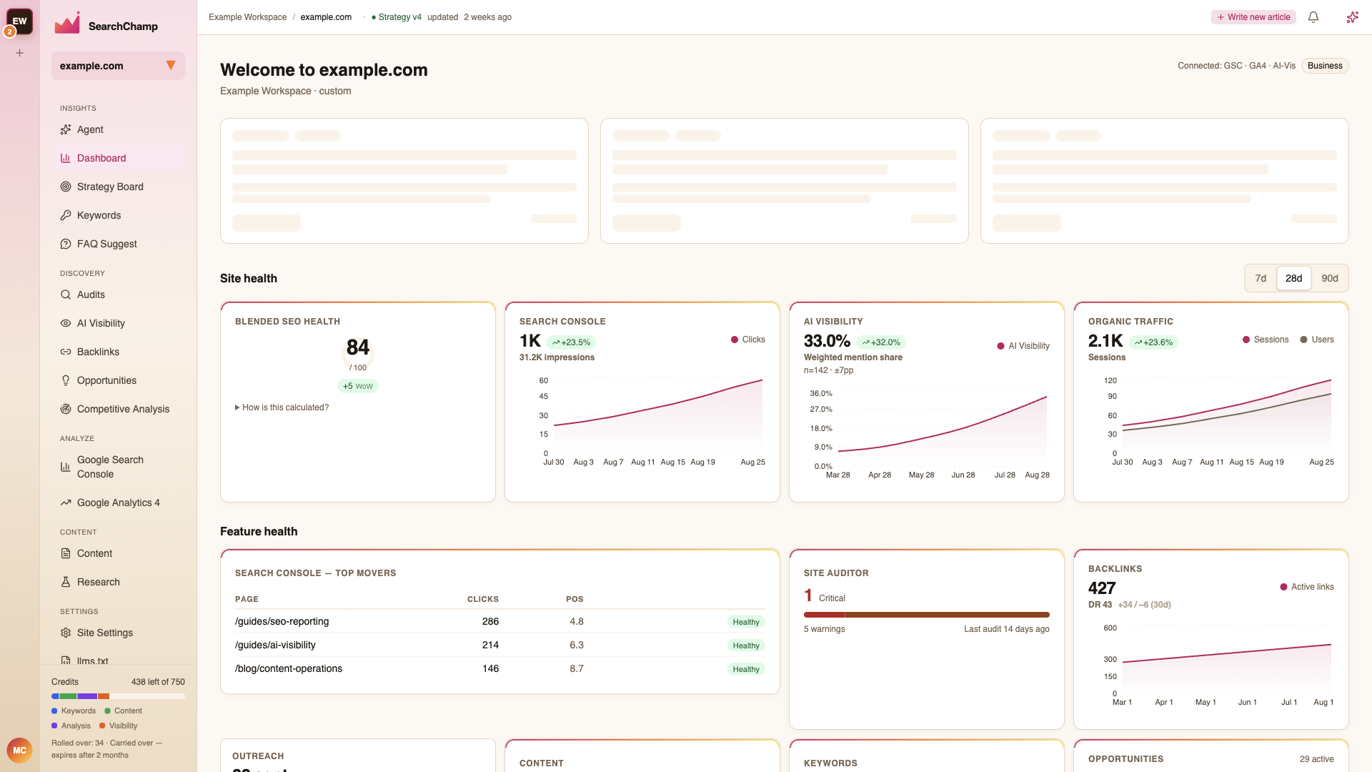Click Keywords credits legend swatch

(54, 711)
